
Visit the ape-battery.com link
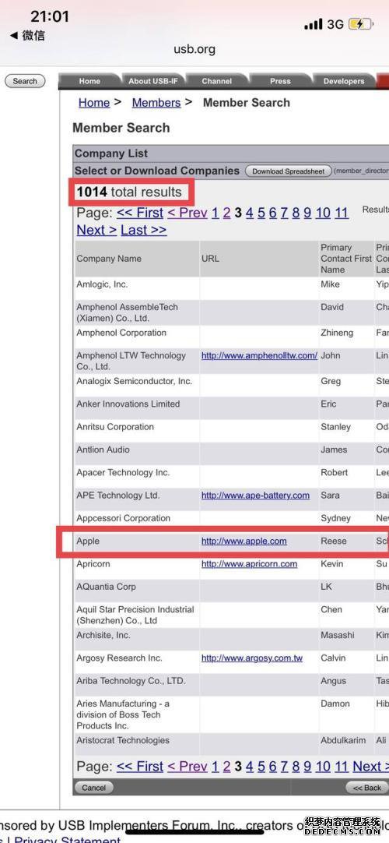point(255,496)
